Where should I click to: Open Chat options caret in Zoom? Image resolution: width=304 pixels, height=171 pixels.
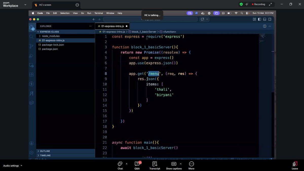[x=126, y=164]
